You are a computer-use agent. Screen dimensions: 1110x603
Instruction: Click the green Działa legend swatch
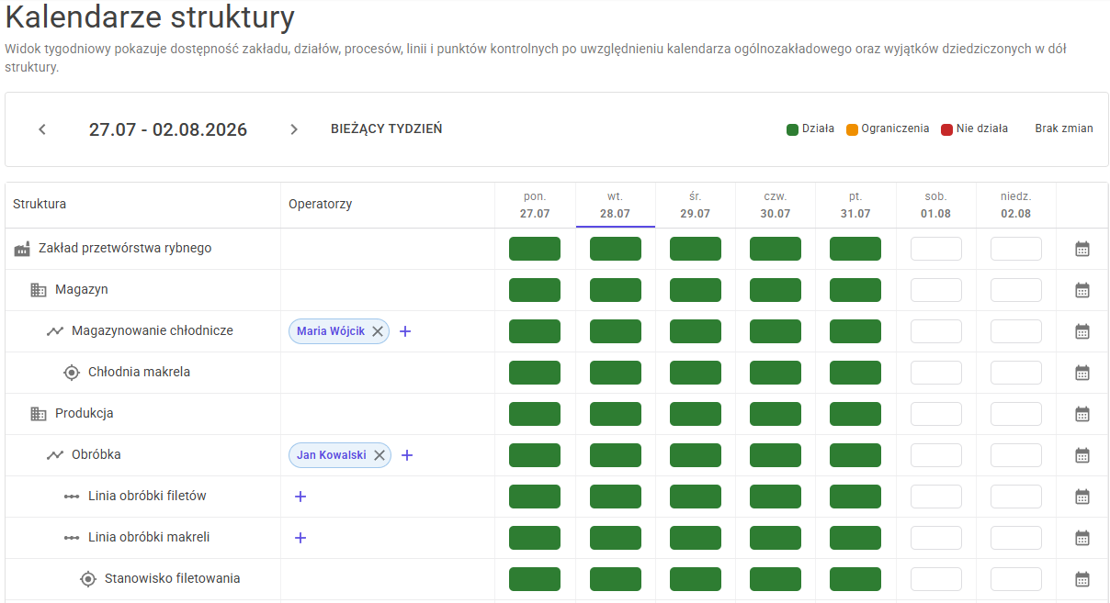click(792, 129)
